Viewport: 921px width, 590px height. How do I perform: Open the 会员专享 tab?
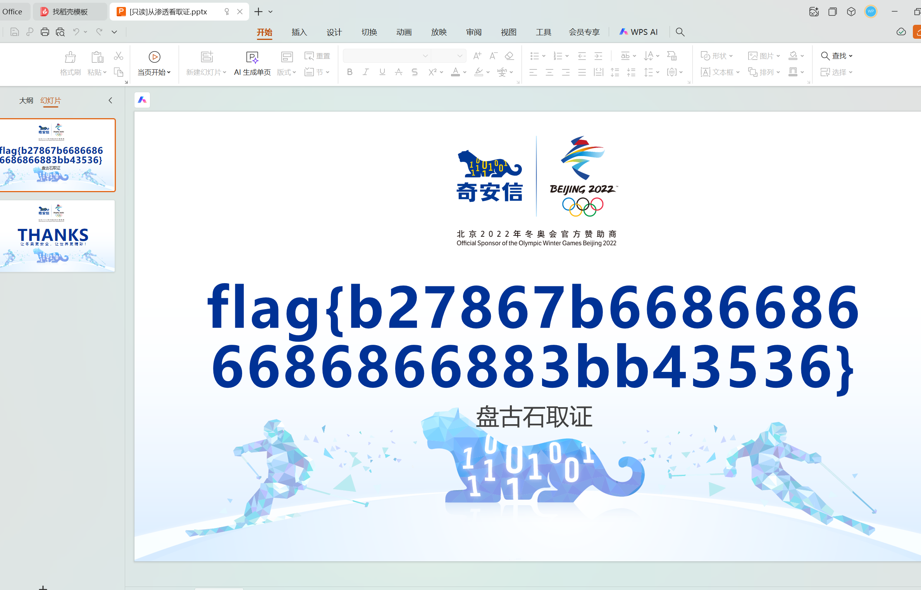click(x=584, y=32)
